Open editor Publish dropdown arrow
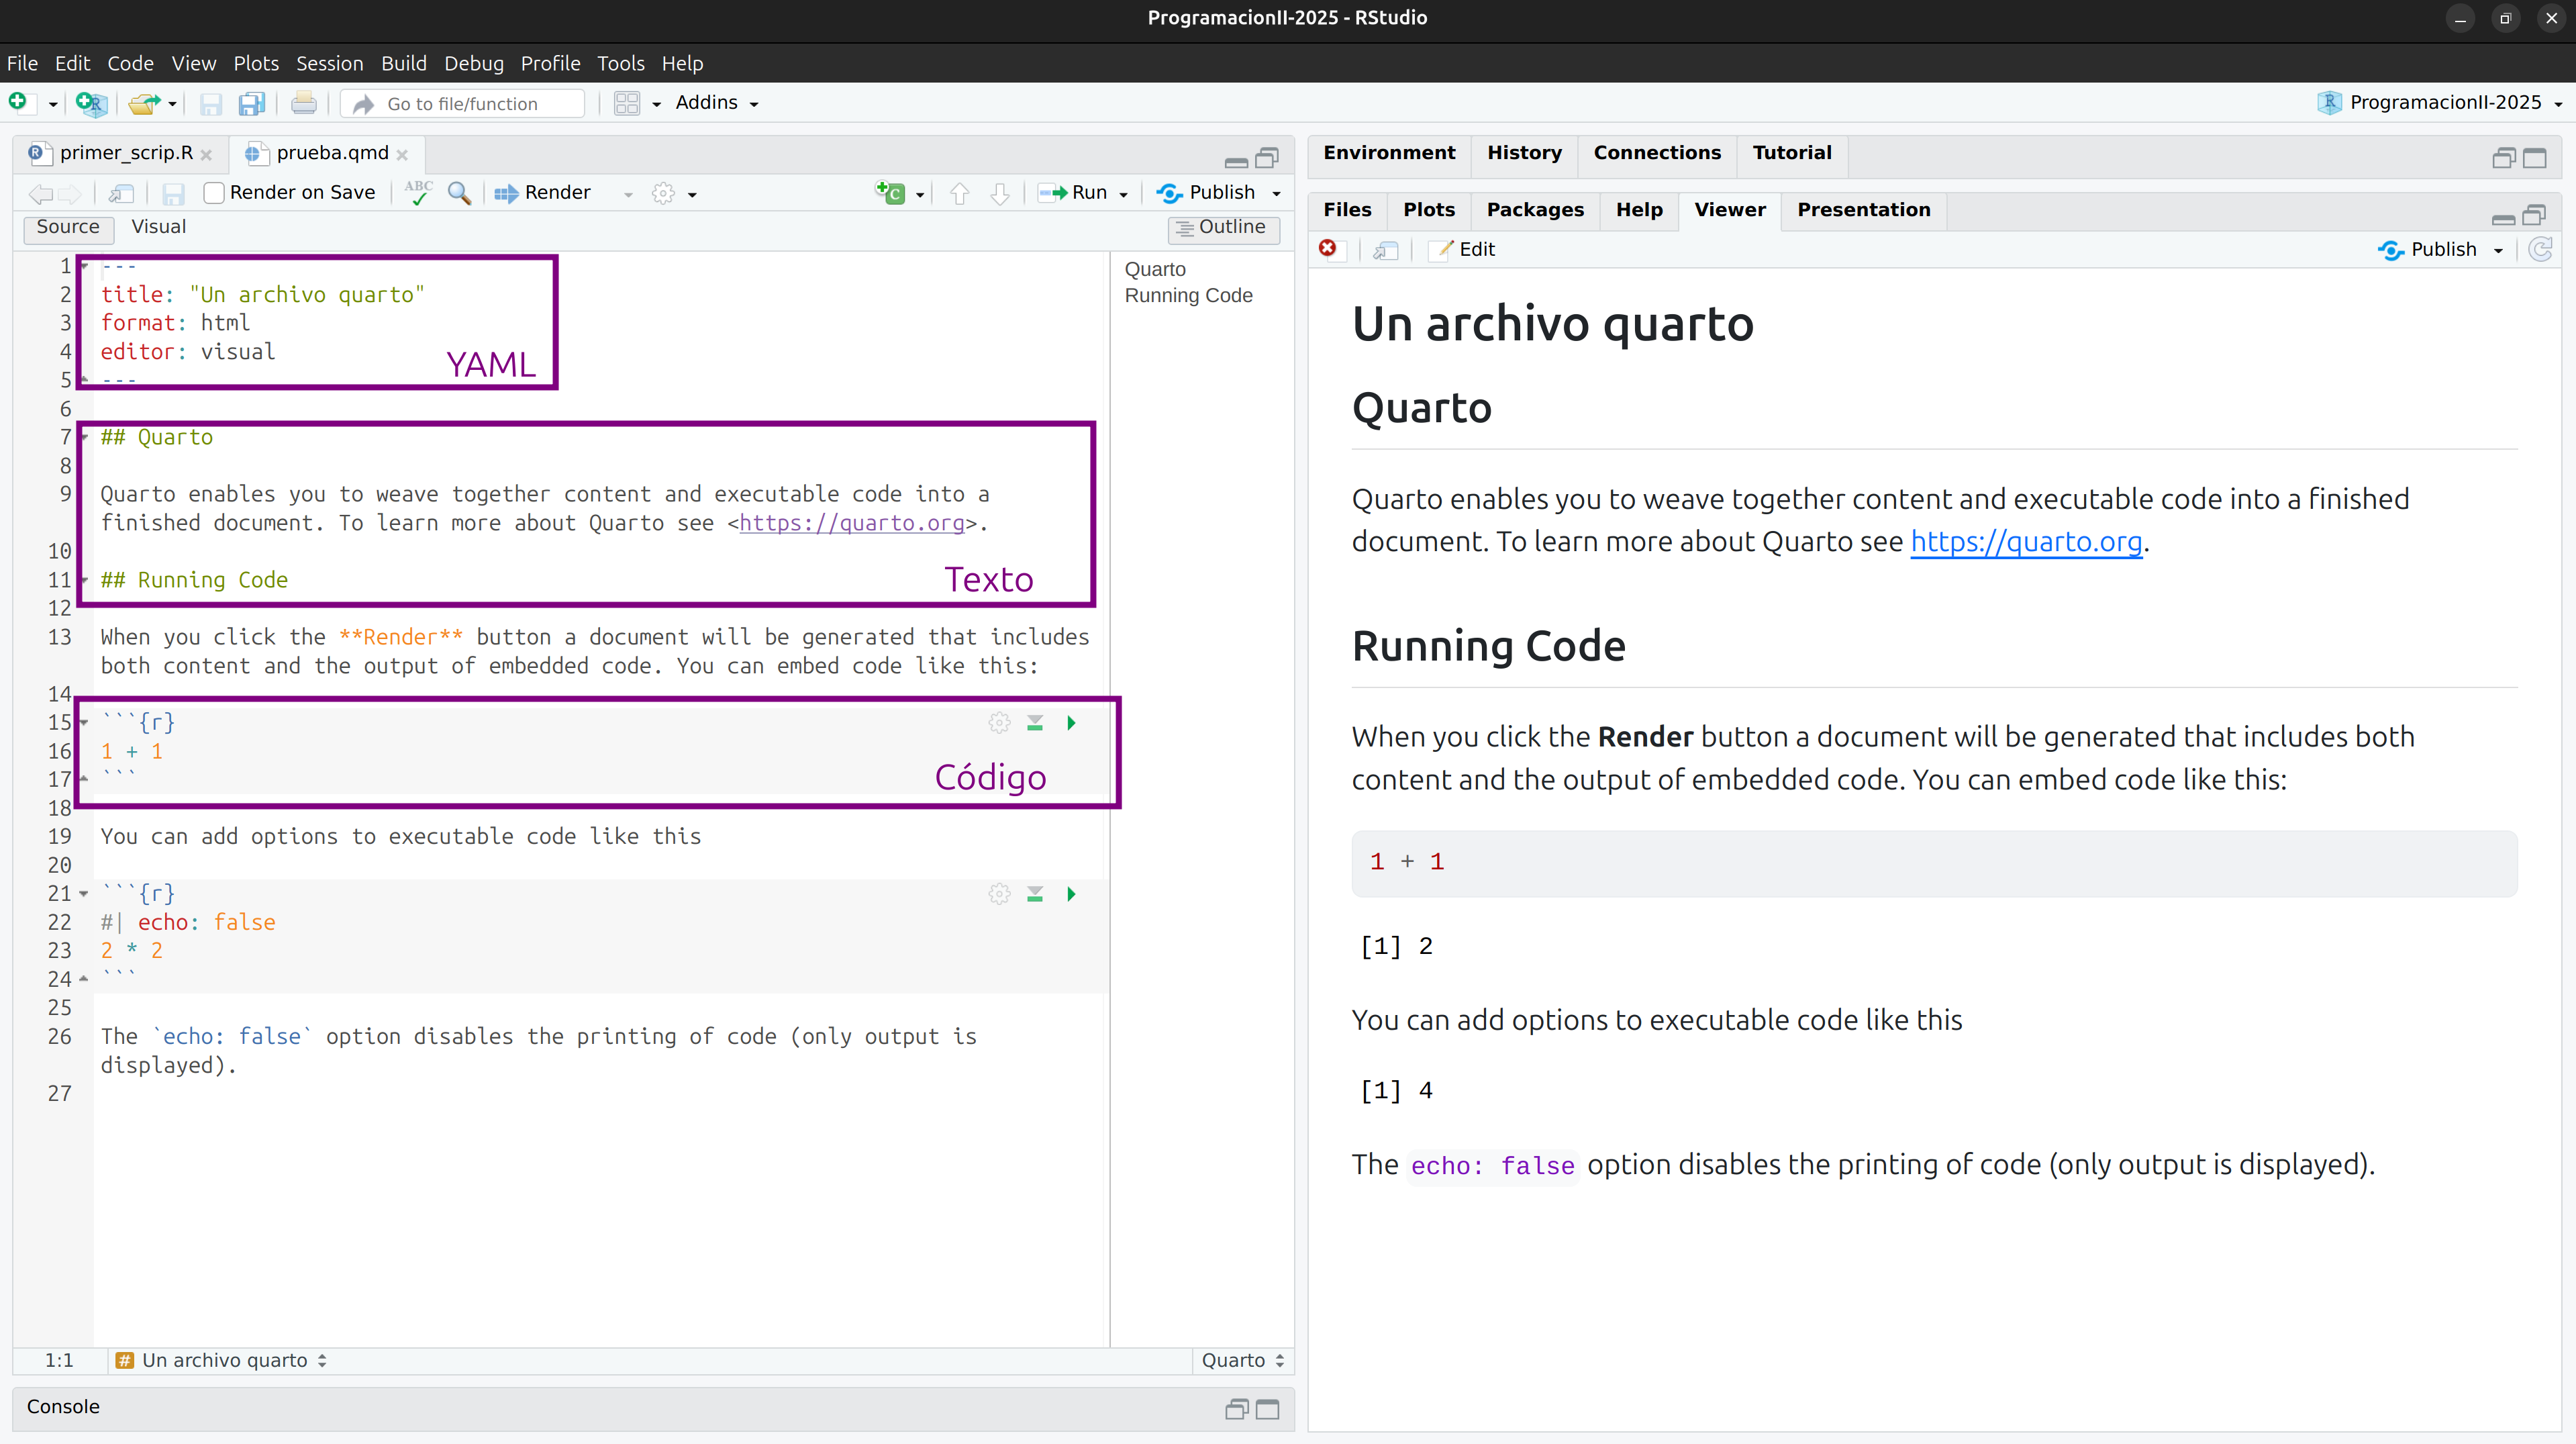The height and width of the screenshot is (1444, 2576). (x=1276, y=194)
